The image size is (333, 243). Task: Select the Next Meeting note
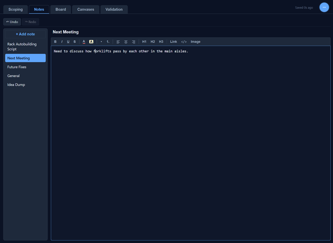click(25, 58)
